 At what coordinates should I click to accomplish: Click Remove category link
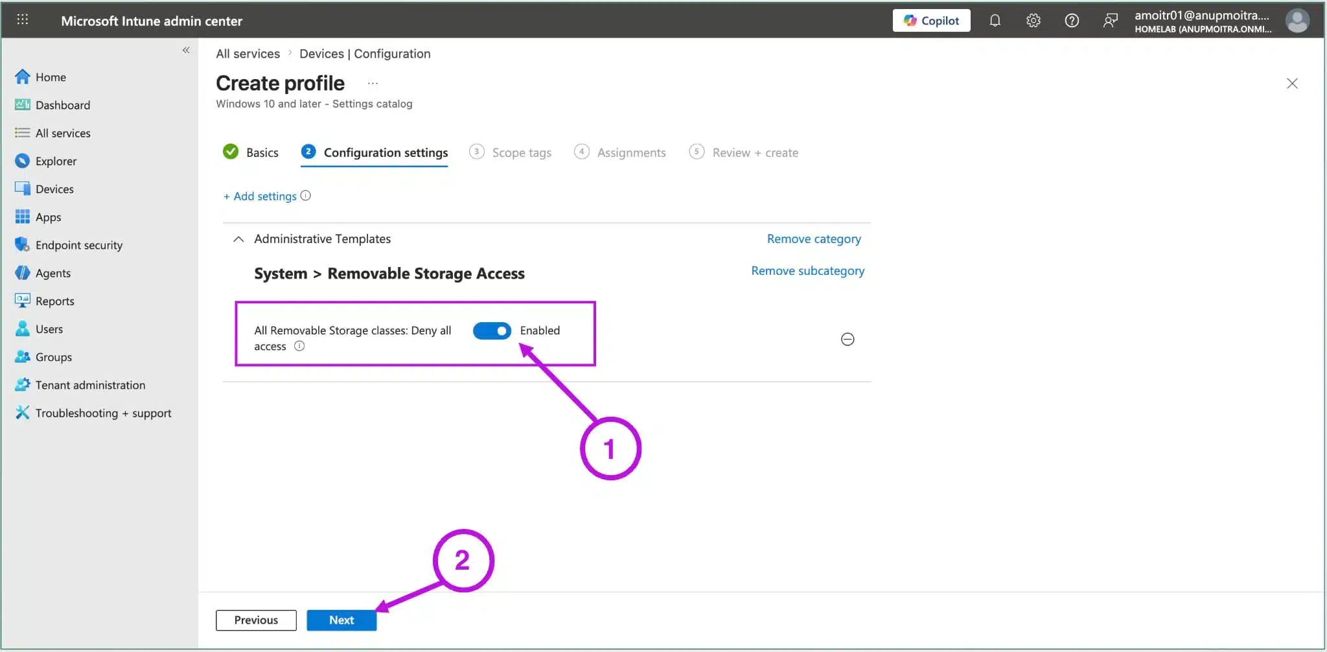pyautogui.click(x=814, y=239)
